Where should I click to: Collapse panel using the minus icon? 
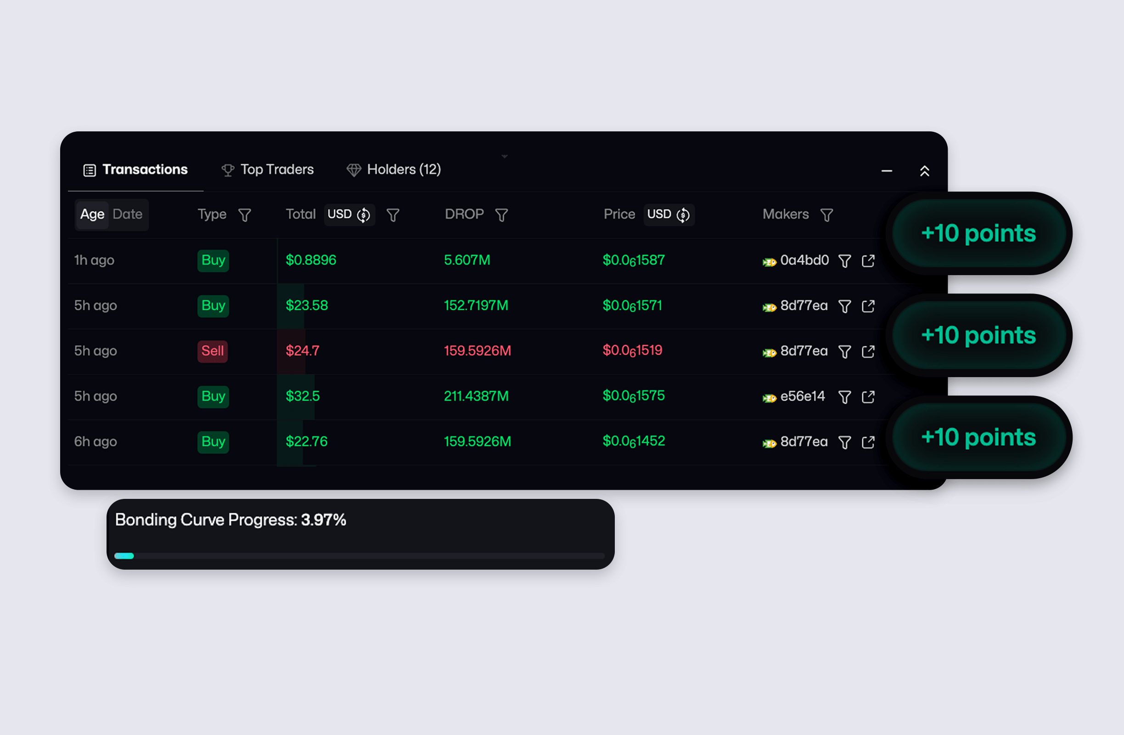click(x=887, y=171)
